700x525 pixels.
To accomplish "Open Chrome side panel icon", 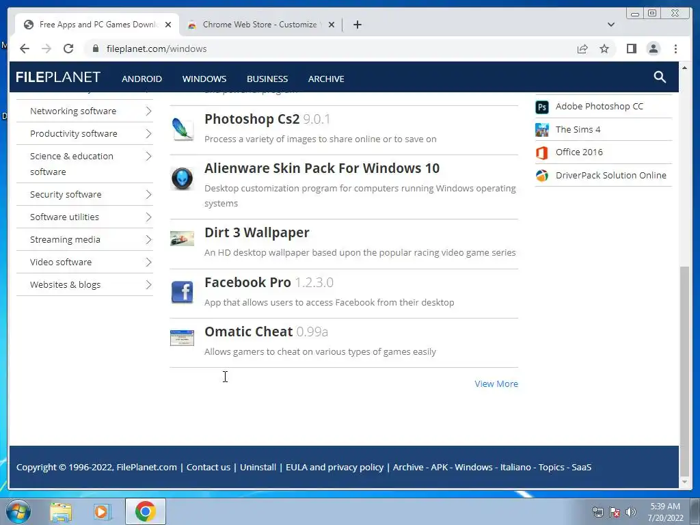I will click(631, 49).
